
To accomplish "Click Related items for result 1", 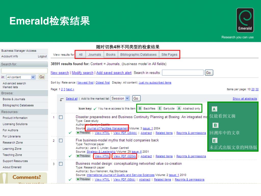I will (164, 133).
